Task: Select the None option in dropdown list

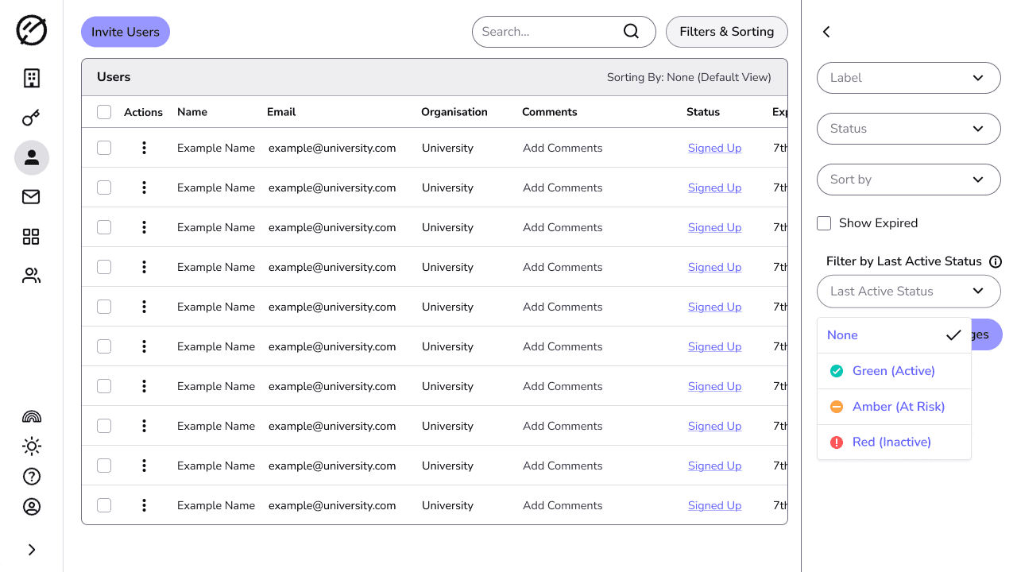Action: click(895, 335)
